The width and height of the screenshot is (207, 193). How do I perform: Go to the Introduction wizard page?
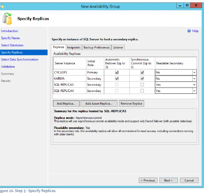pyautogui.click(x=9, y=31)
